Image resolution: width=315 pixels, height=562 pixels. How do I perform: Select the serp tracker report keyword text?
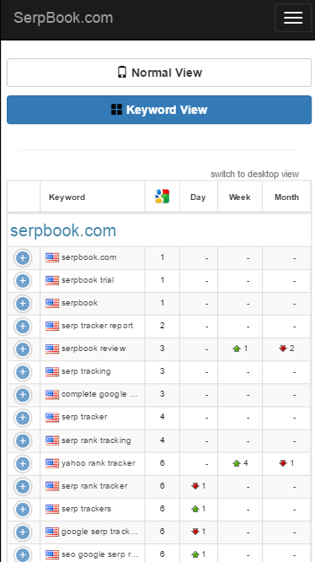[97, 326]
